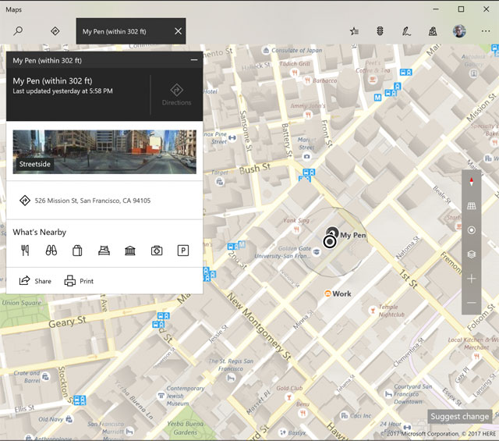This screenshot has height=441, width=499.
Task: Open the map layers views menu
Action: coord(472,254)
